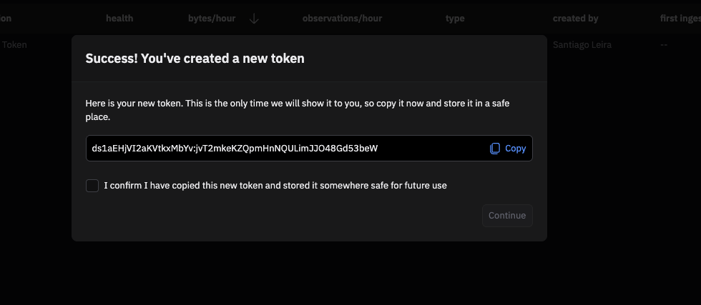The image size is (701, 305).
Task: Click the Santiago Leira cell
Action: [x=582, y=45]
